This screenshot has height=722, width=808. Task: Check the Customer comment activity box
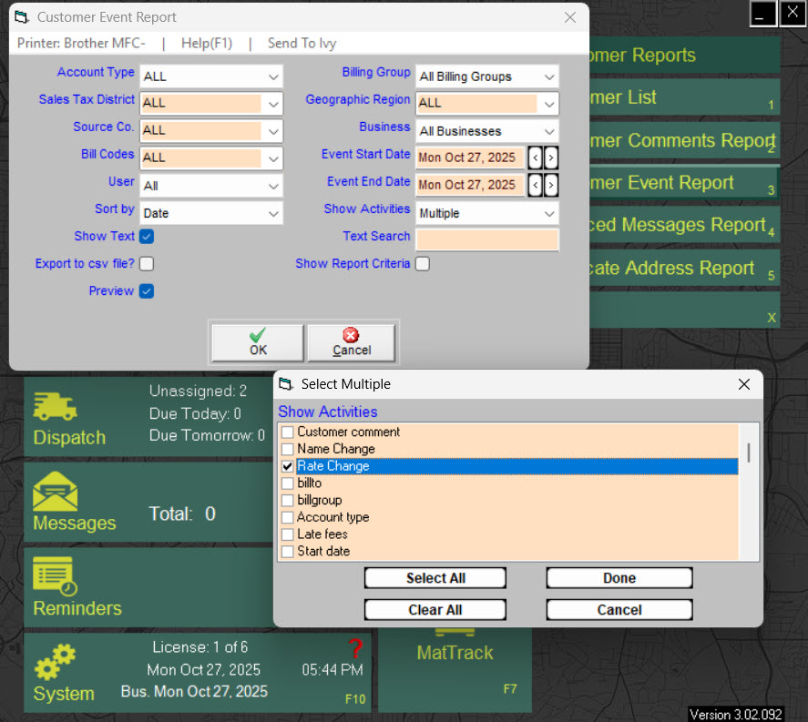[288, 432]
